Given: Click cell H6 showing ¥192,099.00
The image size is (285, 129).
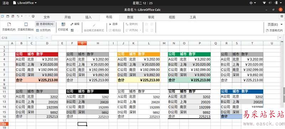Looking at the screenshot, I should pos(98,70).
